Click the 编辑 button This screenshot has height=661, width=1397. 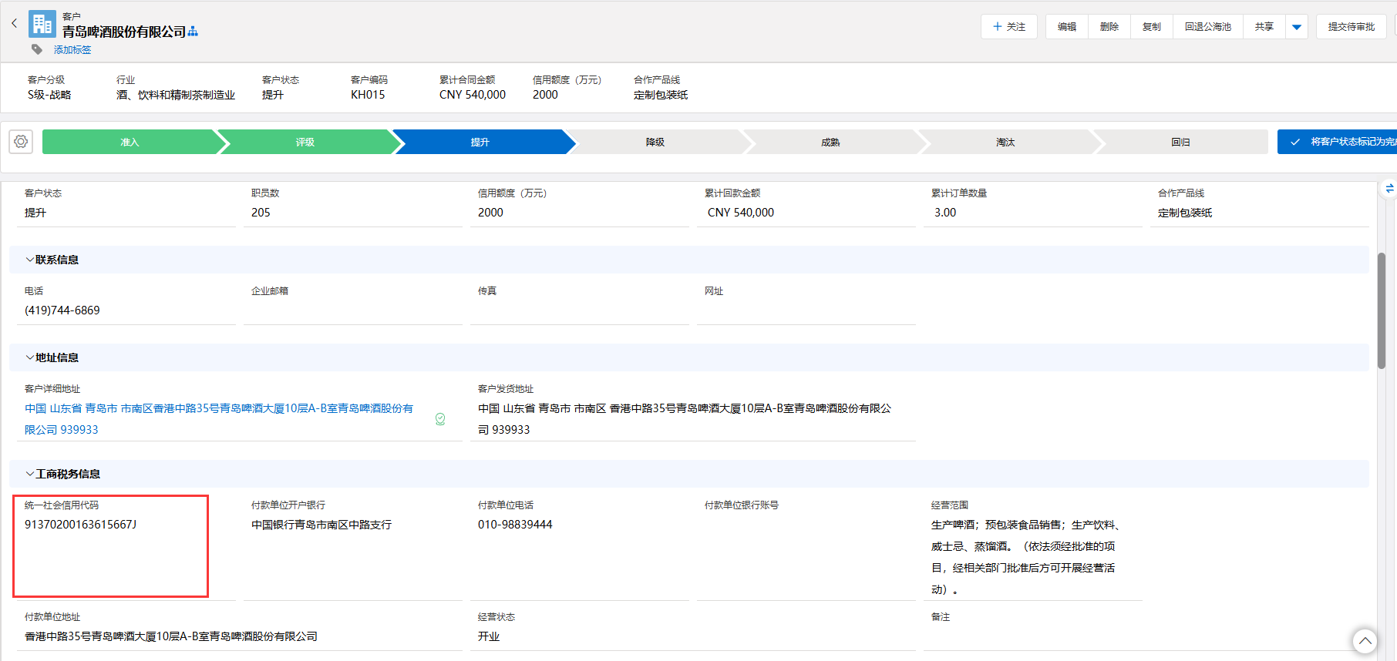[x=1067, y=27]
